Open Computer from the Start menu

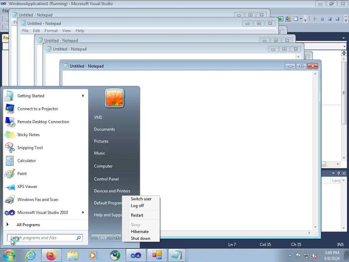[x=103, y=166]
